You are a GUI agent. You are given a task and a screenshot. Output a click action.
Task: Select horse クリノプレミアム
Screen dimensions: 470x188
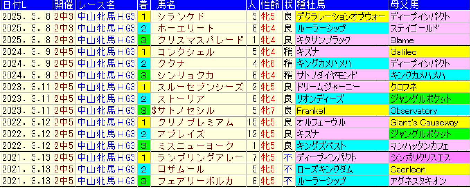click(195, 122)
